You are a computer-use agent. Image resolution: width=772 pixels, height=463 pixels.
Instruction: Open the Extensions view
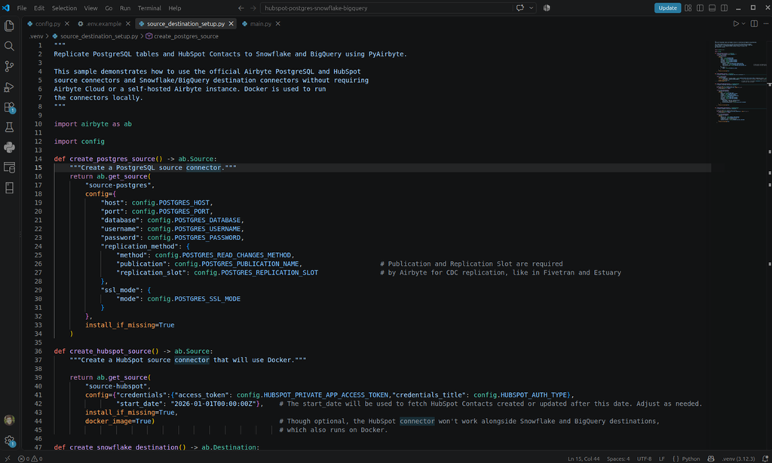point(9,107)
